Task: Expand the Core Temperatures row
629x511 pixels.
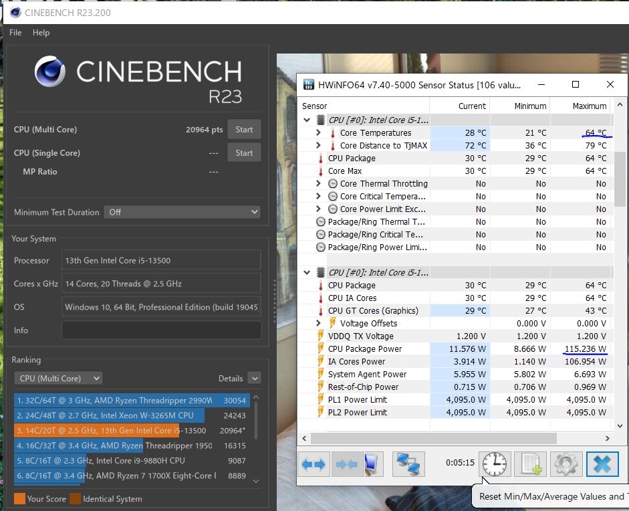Action: tap(318, 132)
